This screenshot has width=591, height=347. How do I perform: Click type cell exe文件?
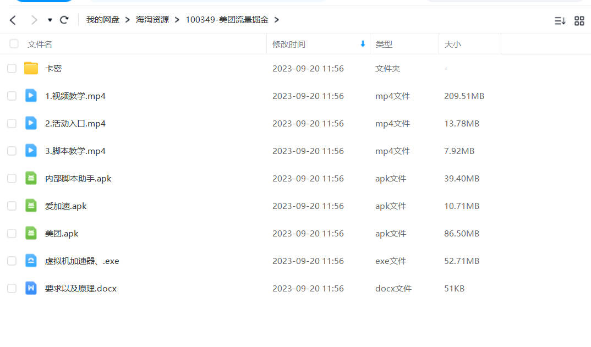click(391, 261)
